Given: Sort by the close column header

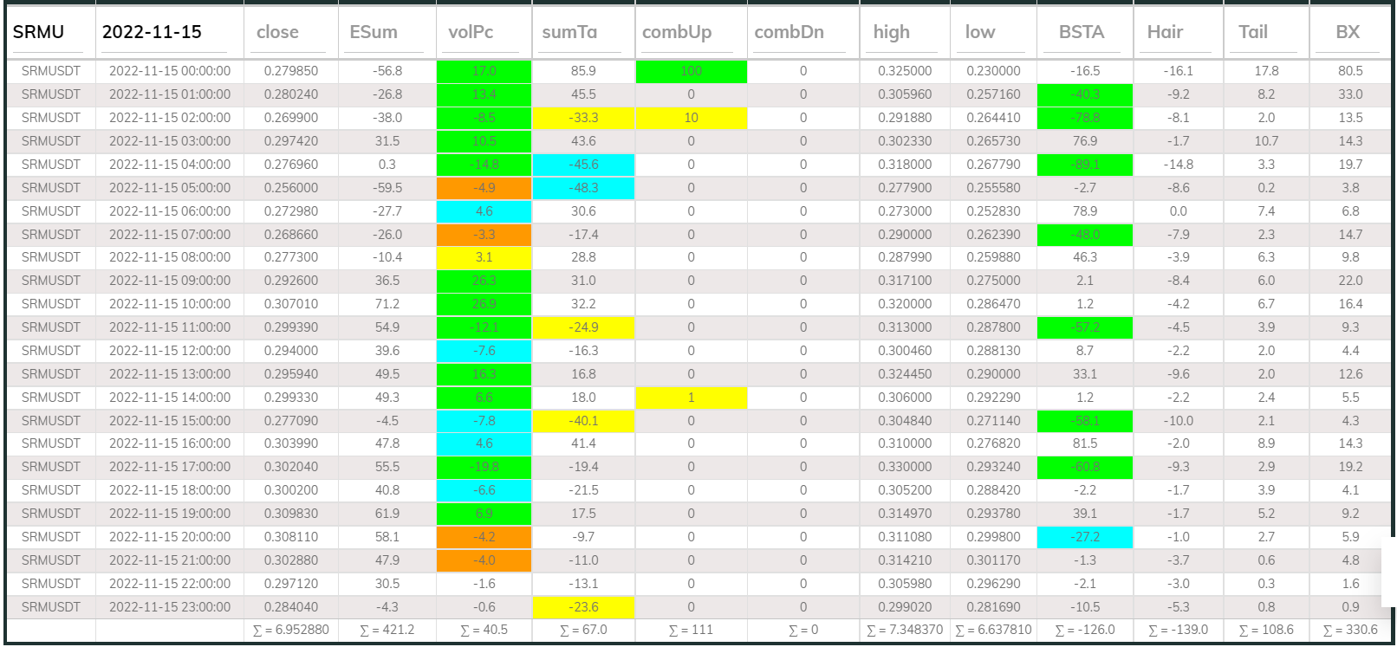Looking at the screenshot, I should coord(277,32).
